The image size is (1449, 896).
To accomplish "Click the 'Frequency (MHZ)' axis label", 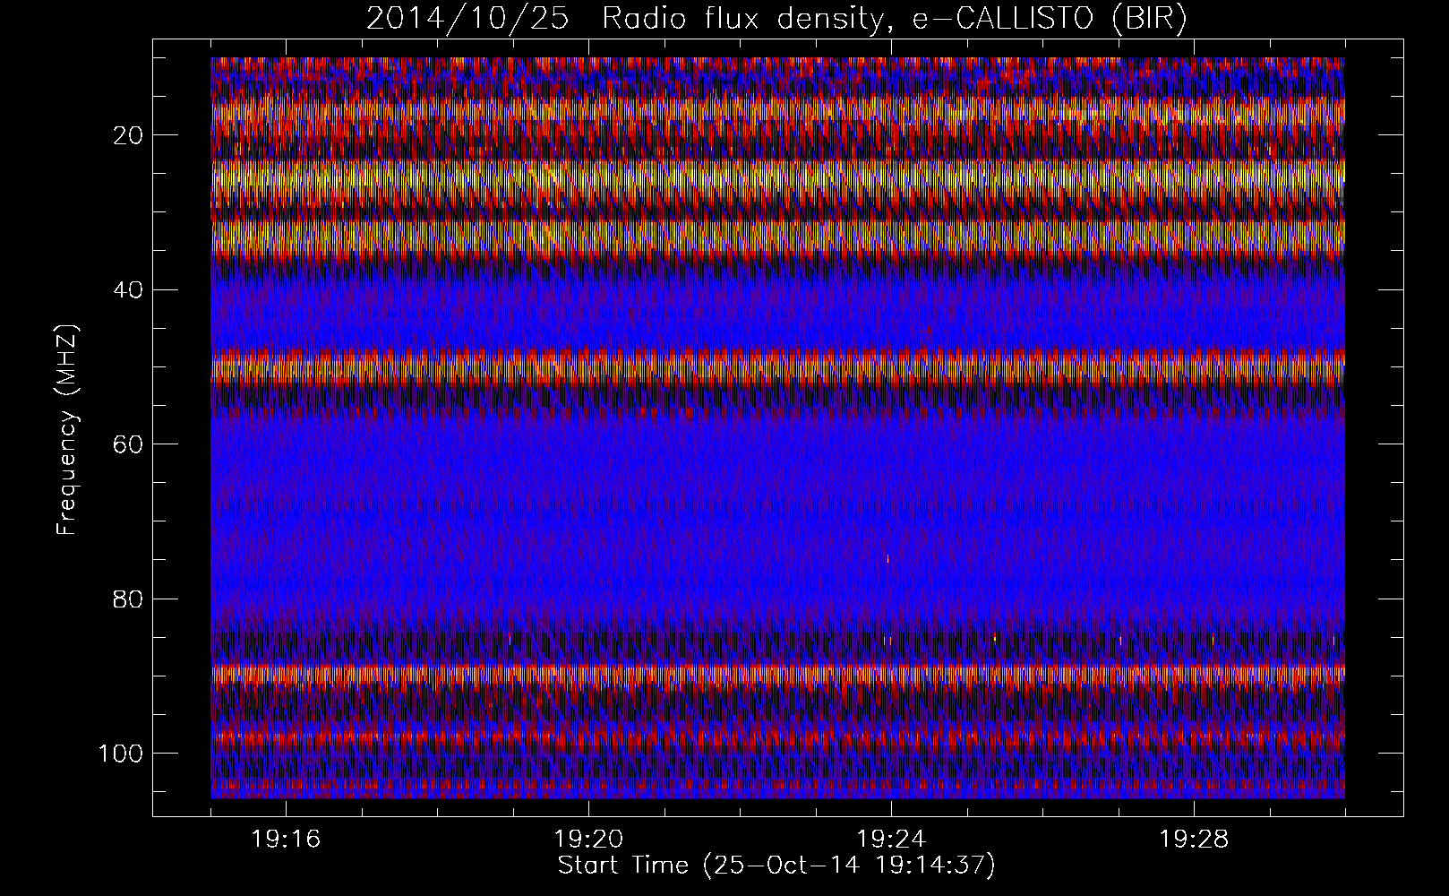I will point(67,429).
